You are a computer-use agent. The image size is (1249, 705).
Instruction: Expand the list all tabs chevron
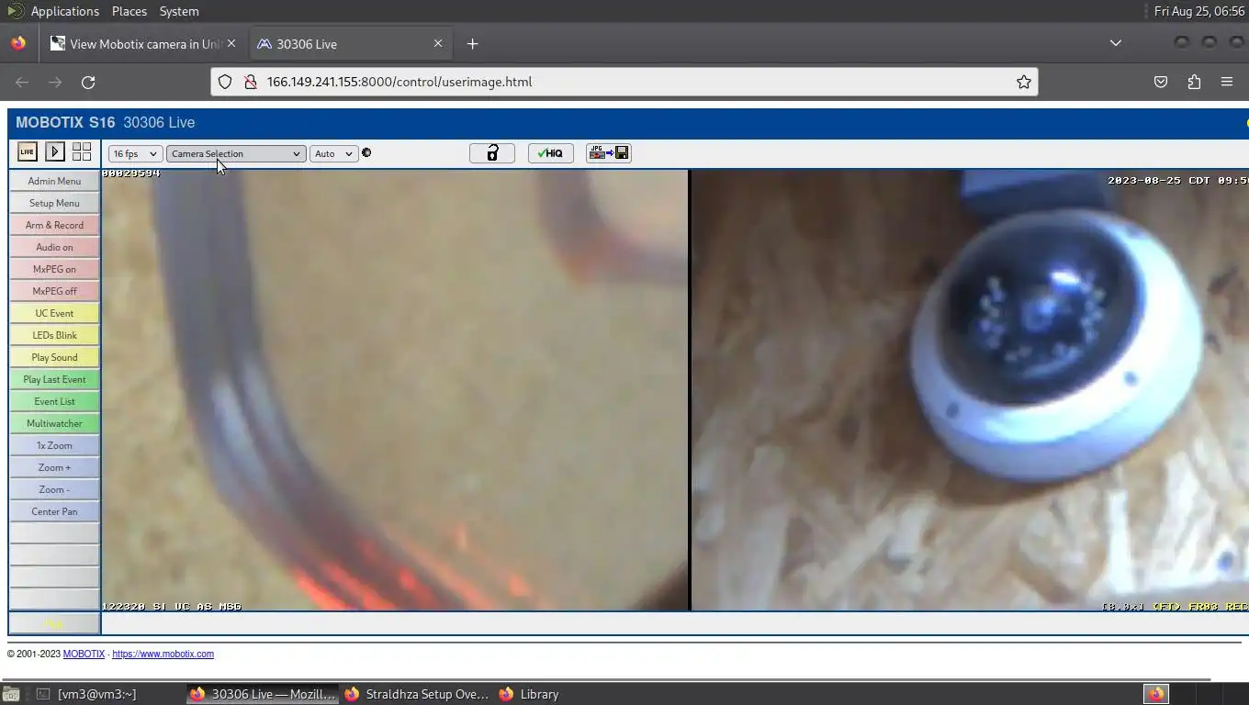click(x=1116, y=43)
